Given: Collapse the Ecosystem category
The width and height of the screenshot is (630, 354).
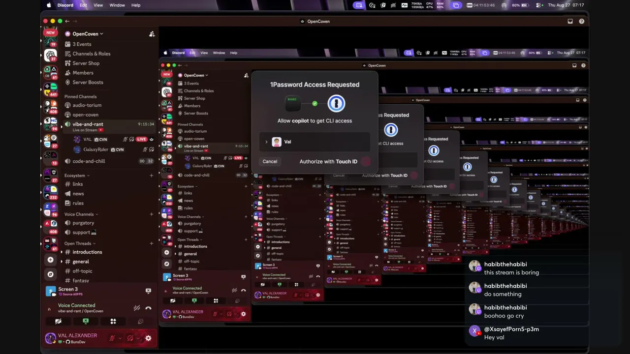Looking at the screenshot, I should coord(77,176).
